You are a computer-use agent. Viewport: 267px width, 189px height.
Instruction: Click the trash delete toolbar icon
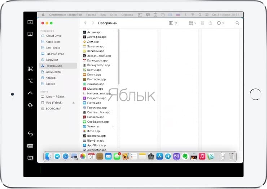coord(202,23)
